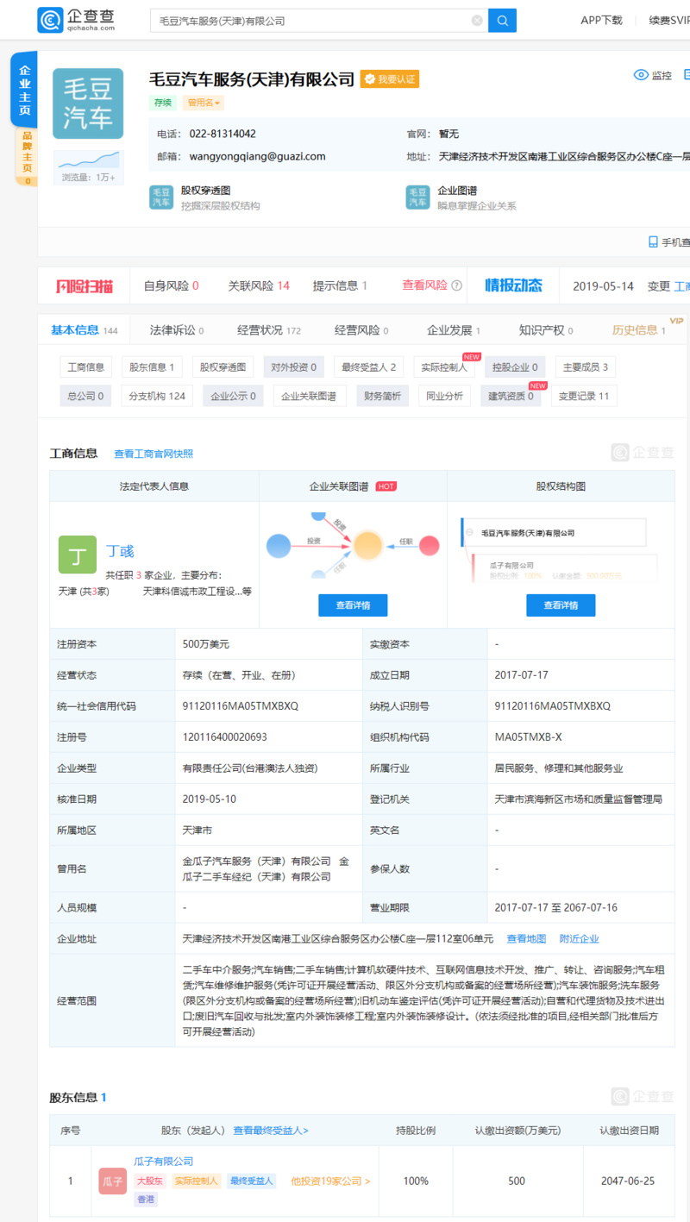
Task: Switch to 经营状况 tab
Action: coord(269,330)
